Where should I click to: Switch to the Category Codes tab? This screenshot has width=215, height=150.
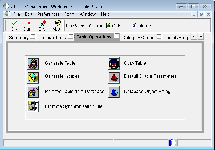pos(141,37)
